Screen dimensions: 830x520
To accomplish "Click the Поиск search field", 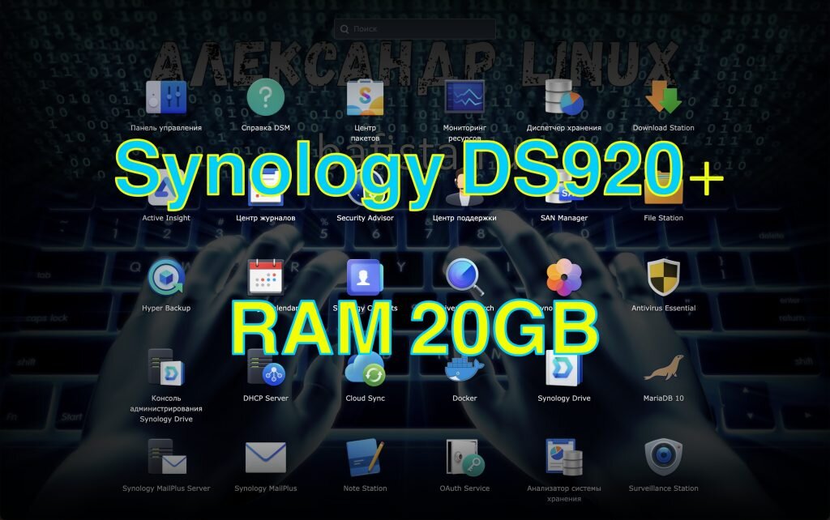I will click(x=415, y=29).
